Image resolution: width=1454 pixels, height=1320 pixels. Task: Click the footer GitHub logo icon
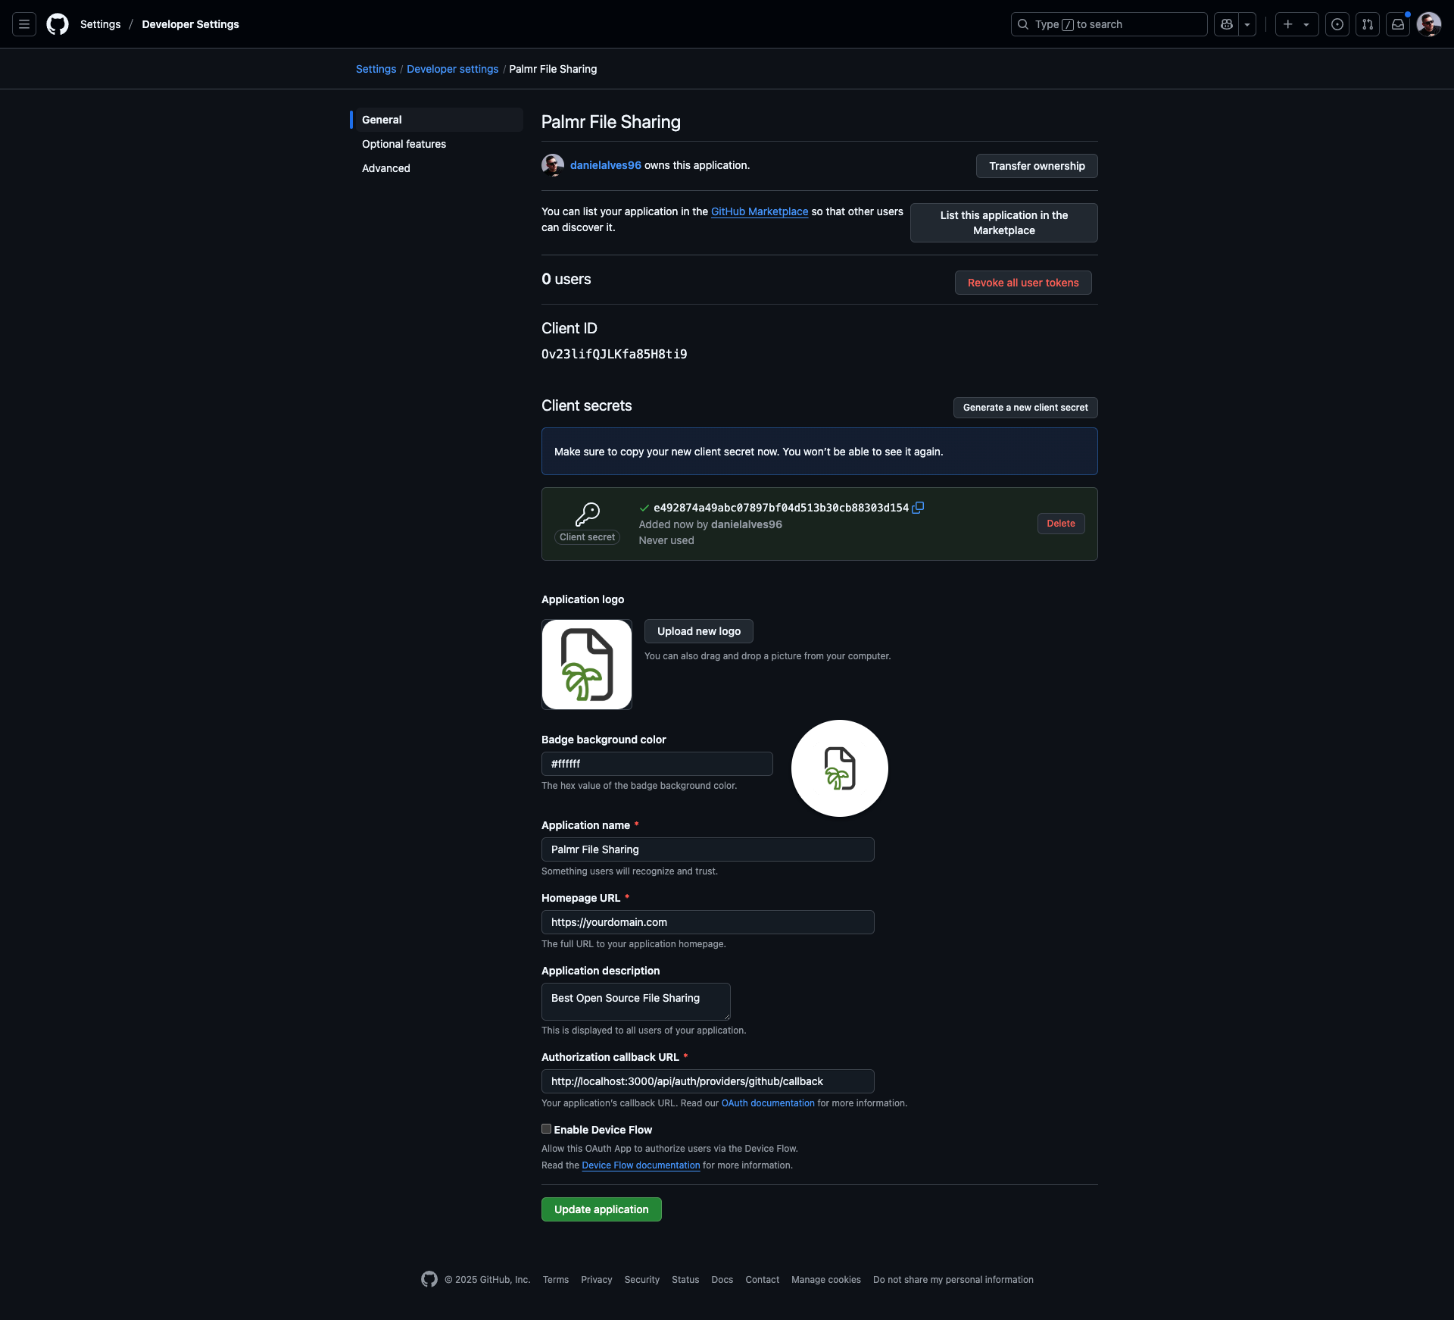tap(429, 1280)
